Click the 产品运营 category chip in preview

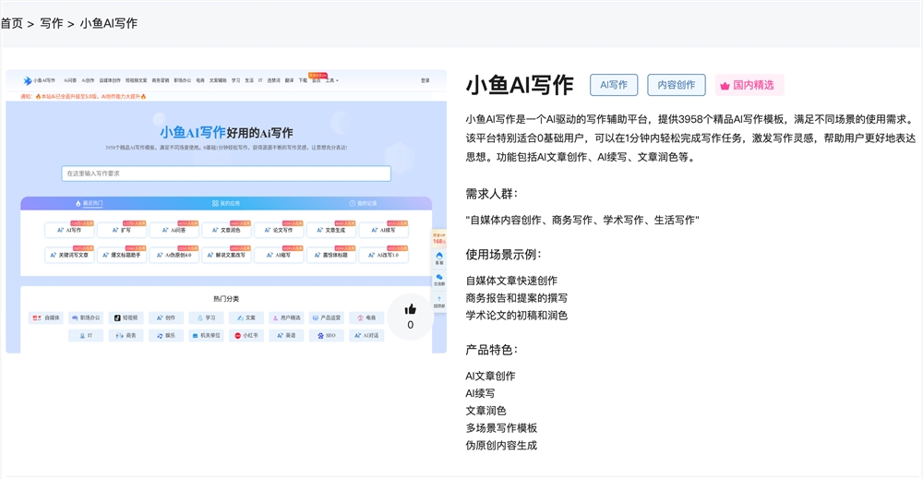327,317
